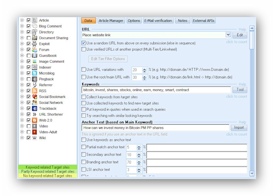Click the Exploit bug icon

(35, 44)
